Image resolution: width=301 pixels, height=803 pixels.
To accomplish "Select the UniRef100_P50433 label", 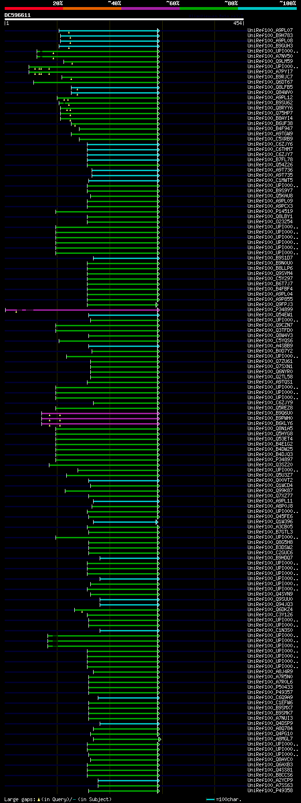I will [270, 687].
